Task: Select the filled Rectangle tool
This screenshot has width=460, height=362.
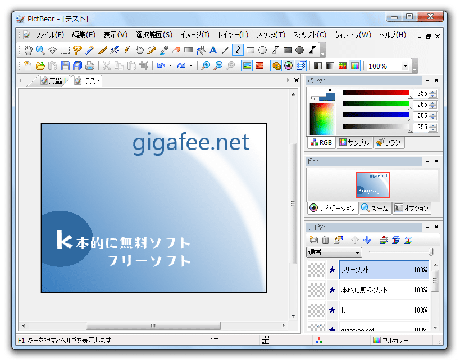Action: pos(288,50)
